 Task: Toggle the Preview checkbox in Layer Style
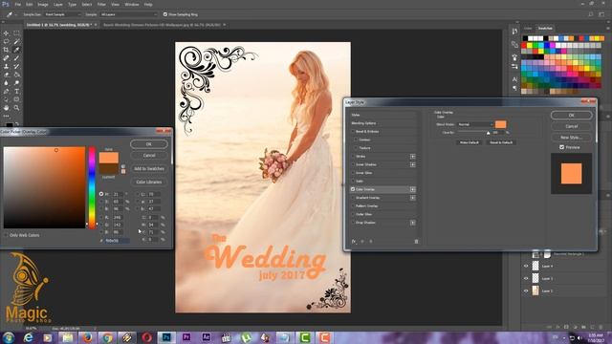562,147
